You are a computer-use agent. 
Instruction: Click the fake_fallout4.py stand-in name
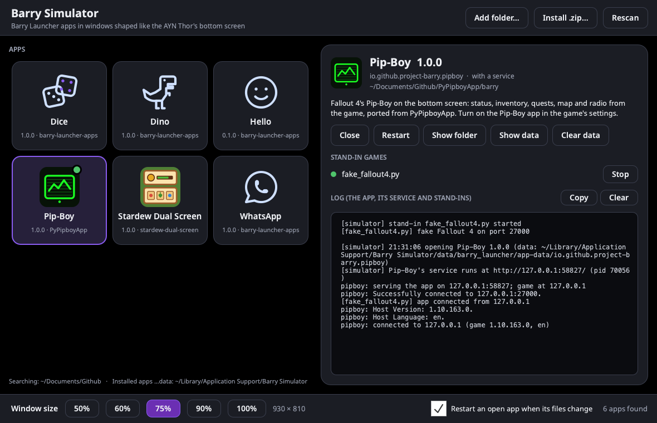[x=370, y=174]
